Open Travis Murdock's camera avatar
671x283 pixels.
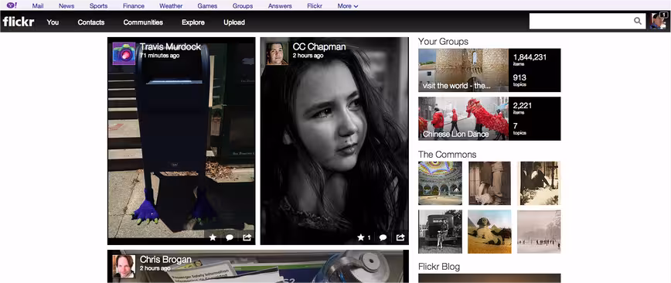(x=124, y=53)
